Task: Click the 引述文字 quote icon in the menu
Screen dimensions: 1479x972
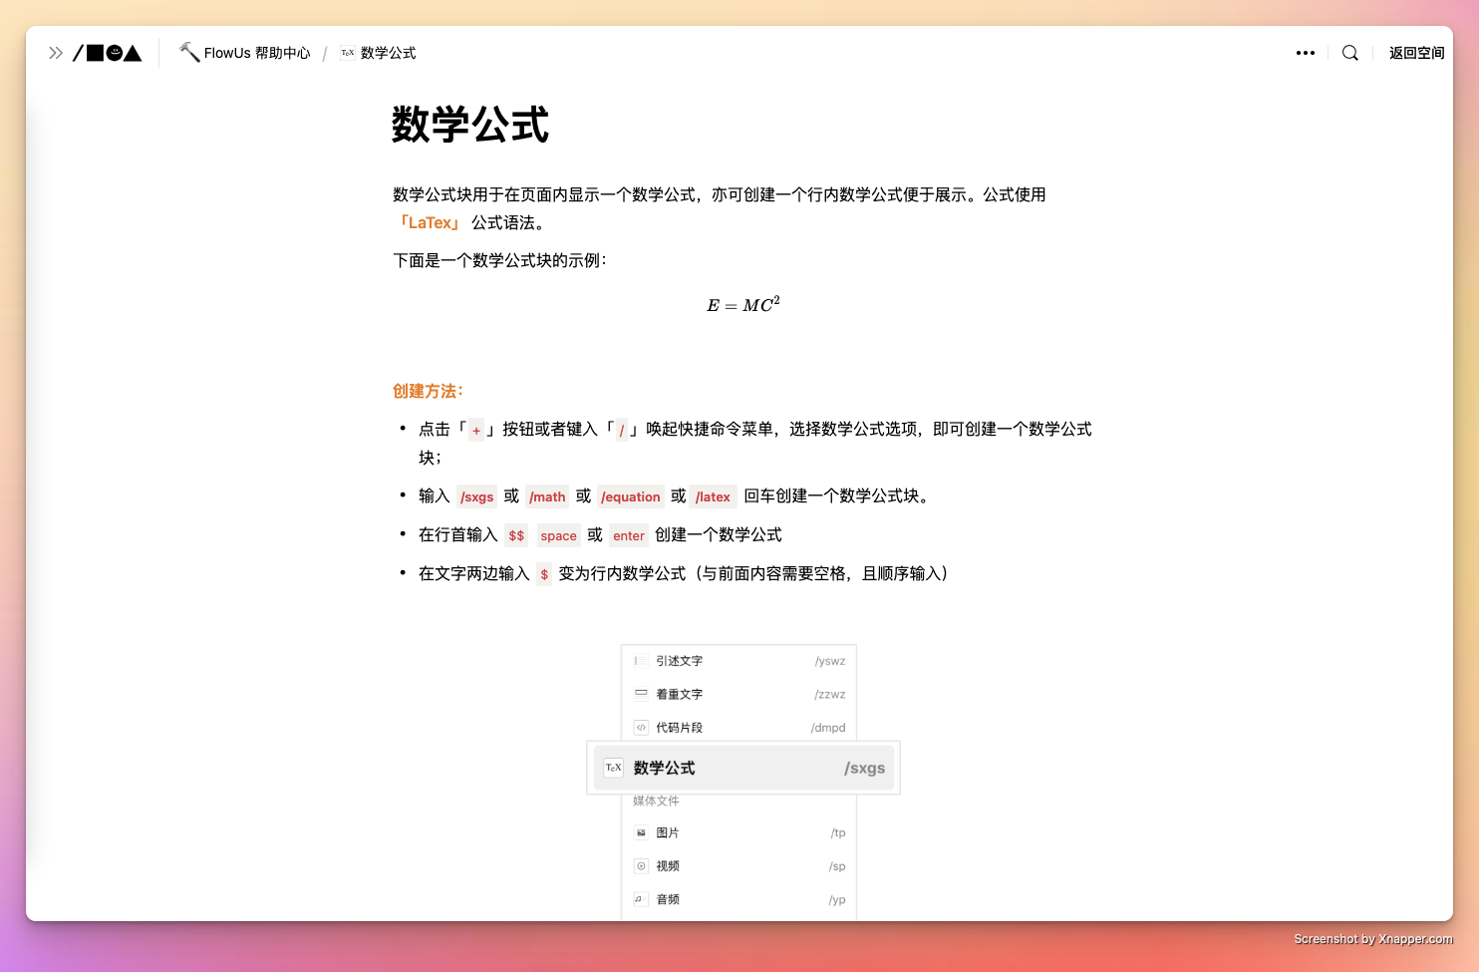Action: coord(641,660)
